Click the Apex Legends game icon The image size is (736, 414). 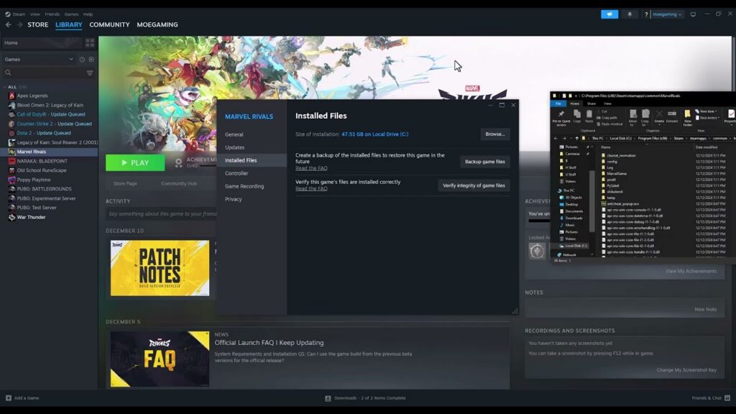[11, 96]
